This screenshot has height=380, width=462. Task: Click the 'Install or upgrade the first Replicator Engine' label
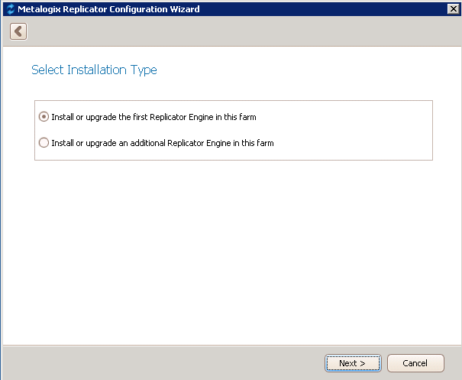(153, 117)
